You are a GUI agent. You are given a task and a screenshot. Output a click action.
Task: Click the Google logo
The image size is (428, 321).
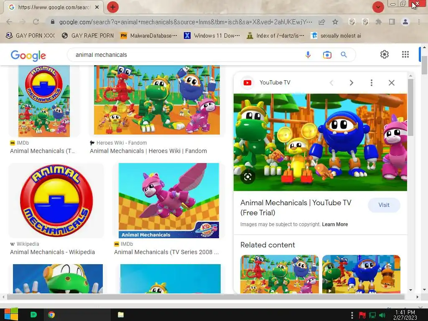pos(28,56)
